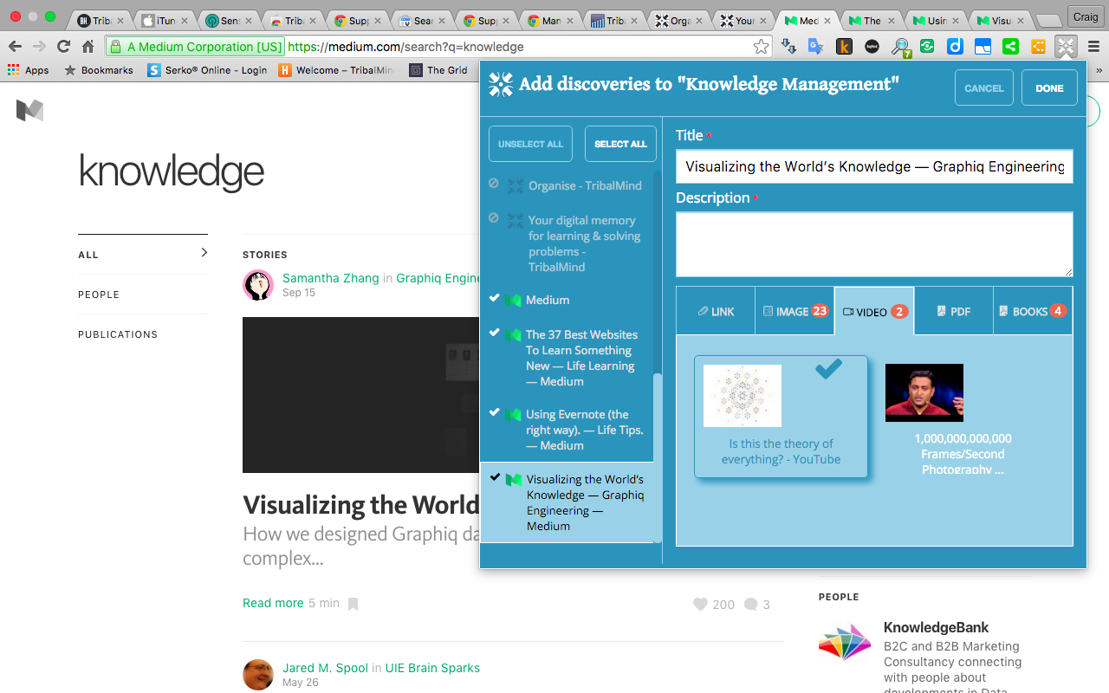Expand the ALL filter chevron

[x=204, y=253]
